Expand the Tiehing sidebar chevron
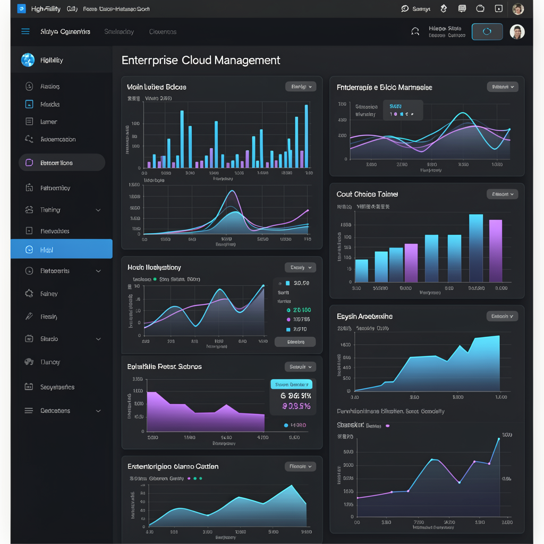Image resolution: width=544 pixels, height=544 pixels. point(98,210)
